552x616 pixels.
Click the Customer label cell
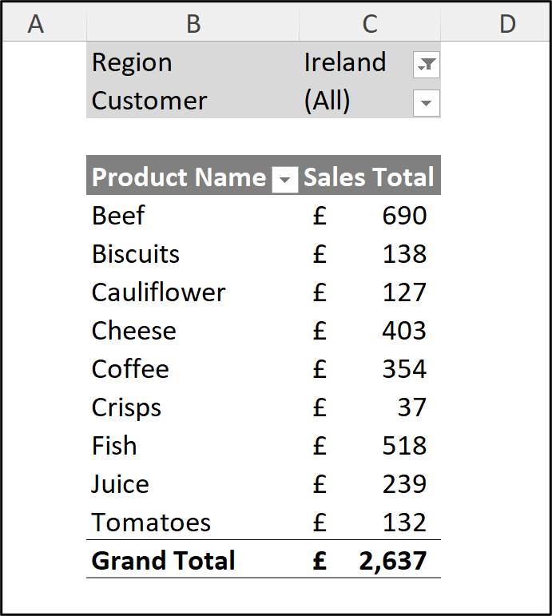tap(149, 101)
